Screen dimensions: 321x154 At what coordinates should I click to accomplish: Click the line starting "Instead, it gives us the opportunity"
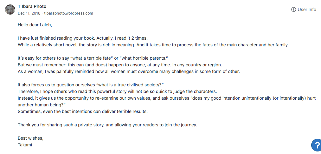pyautogui.click(x=166, y=98)
